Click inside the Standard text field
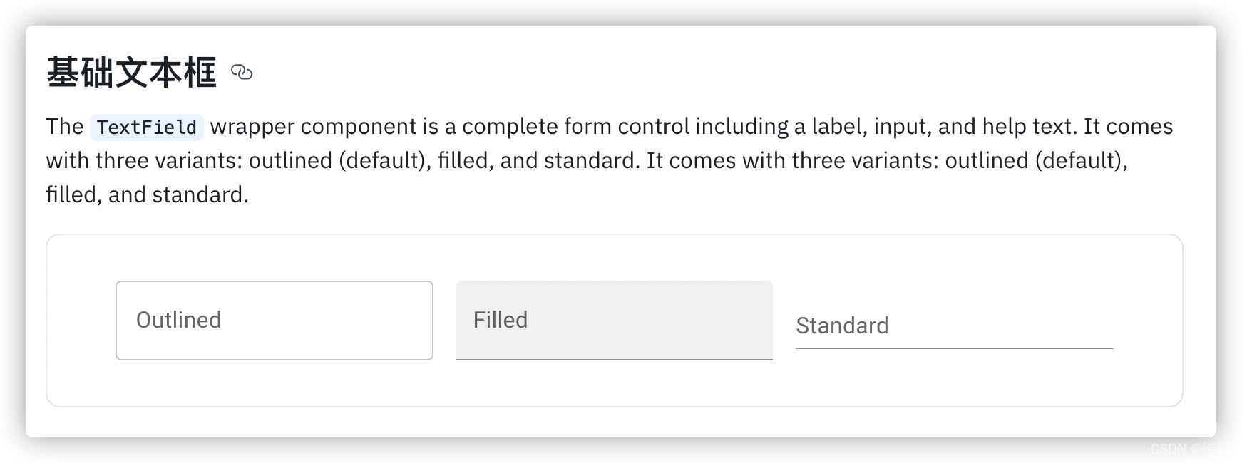Screen dimensions: 1242x463 (953, 328)
